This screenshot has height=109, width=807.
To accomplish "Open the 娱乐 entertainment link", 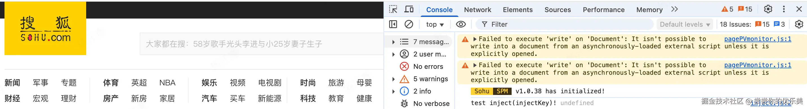I will (x=209, y=83).
